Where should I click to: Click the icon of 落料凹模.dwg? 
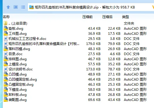tap(6, 49)
